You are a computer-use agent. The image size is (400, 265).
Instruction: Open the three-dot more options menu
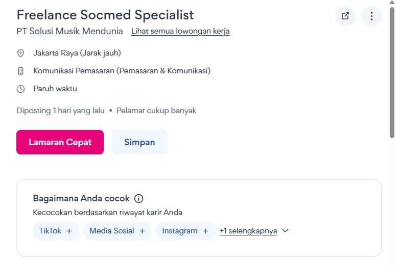(371, 16)
